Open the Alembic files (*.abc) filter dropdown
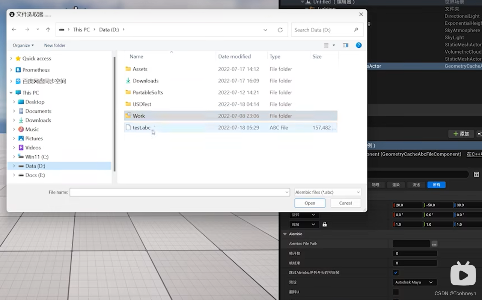Viewport: 482px width, 300px height. pyautogui.click(x=328, y=192)
